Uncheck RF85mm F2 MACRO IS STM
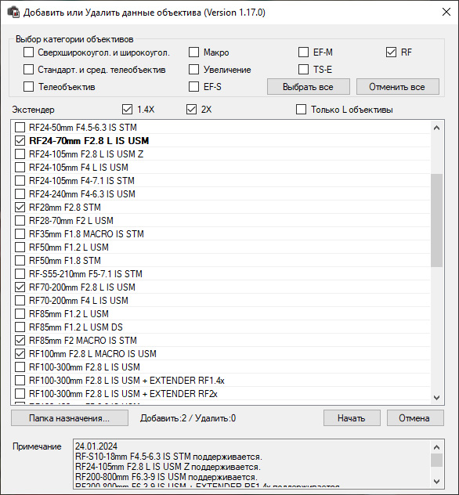 click(20, 340)
